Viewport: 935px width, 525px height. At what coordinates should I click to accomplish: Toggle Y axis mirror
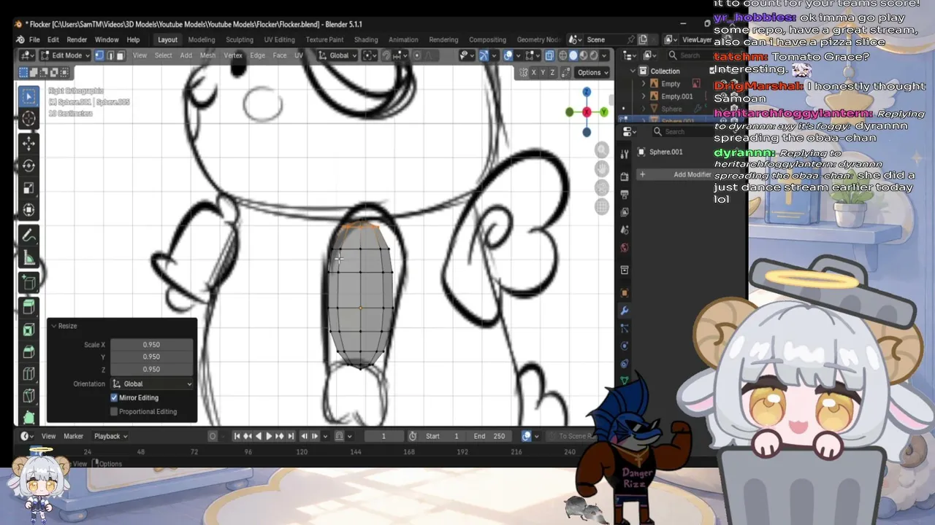[x=543, y=72]
